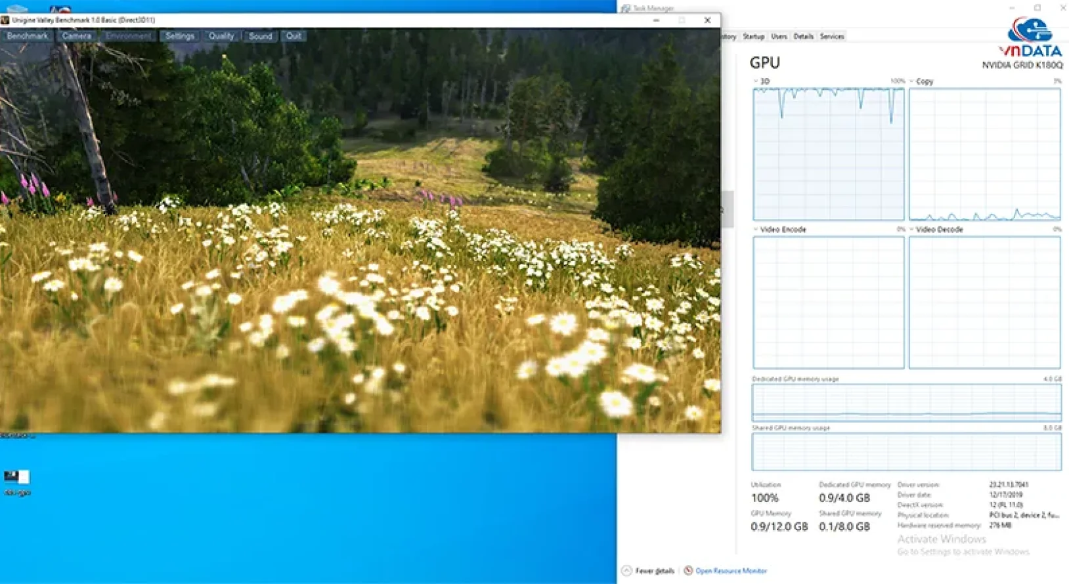
Task: Open the Sound menu in Valley
Action: (x=261, y=36)
